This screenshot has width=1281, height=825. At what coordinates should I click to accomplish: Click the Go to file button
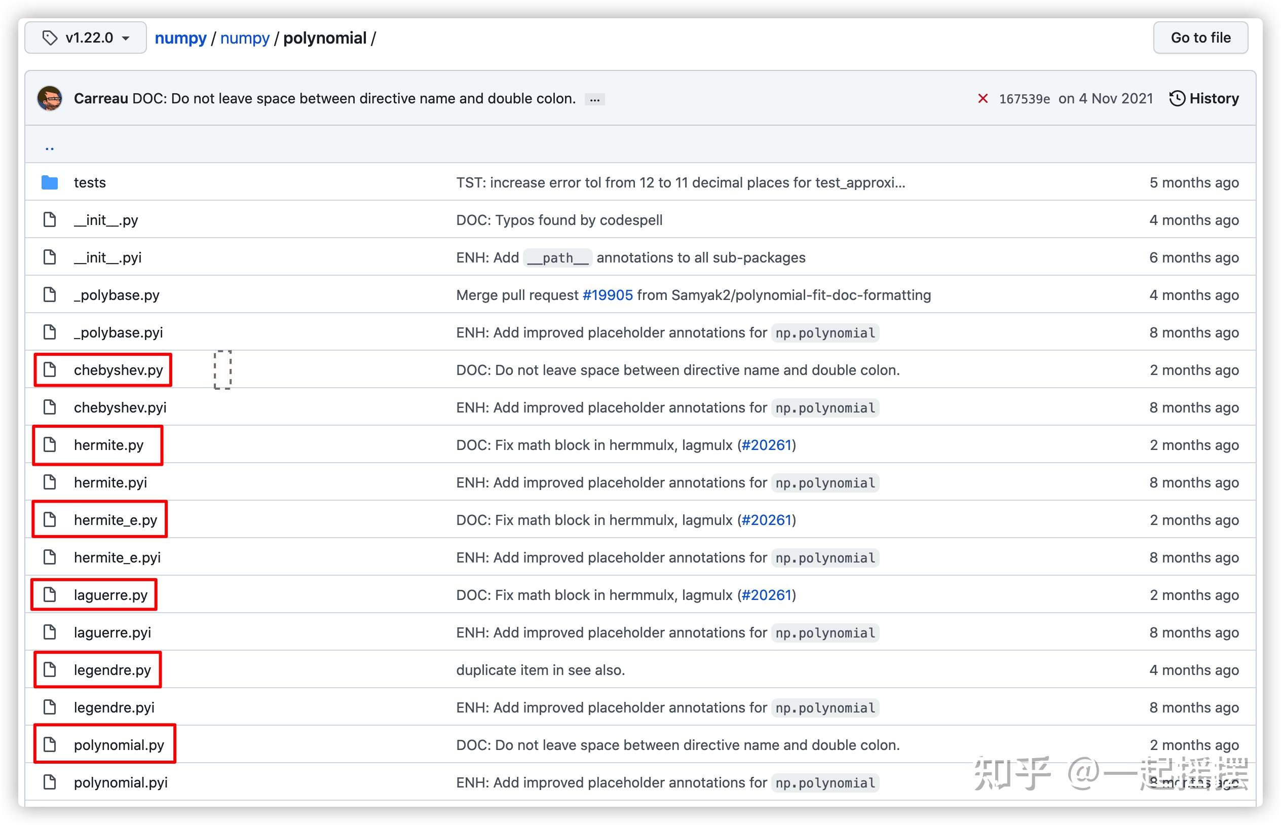[1200, 37]
